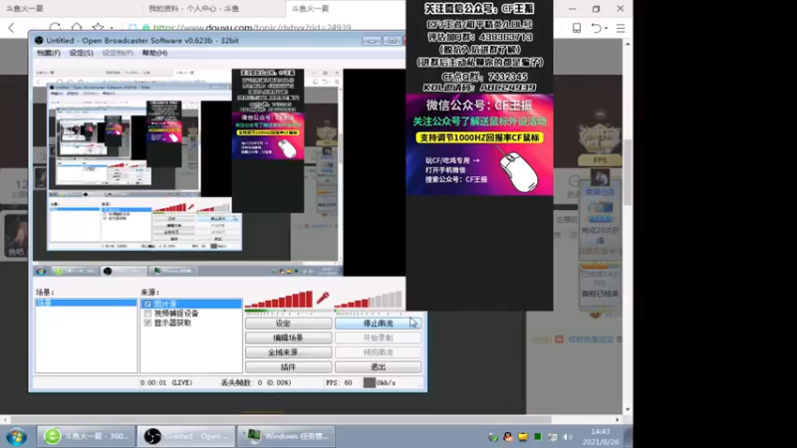Screen dimensions: 797x448
Task: Open the 帮助(H) menu in OBS
Action: [x=154, y=53]
